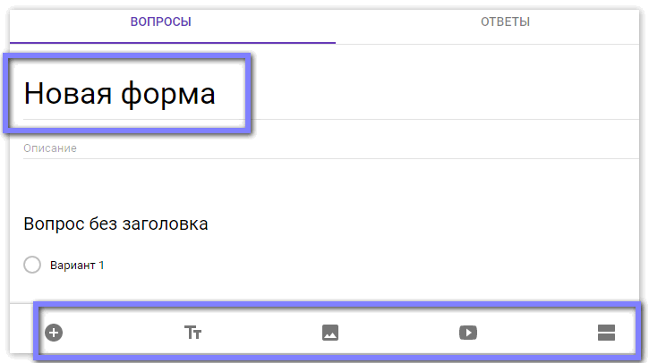This screenshot has width=649, height=363.
Task: Add a video to the form
Action: coord(467,333)
